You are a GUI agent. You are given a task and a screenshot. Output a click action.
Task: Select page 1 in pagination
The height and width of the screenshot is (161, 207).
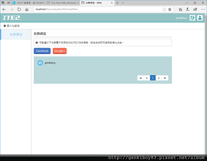coord(153,78)
